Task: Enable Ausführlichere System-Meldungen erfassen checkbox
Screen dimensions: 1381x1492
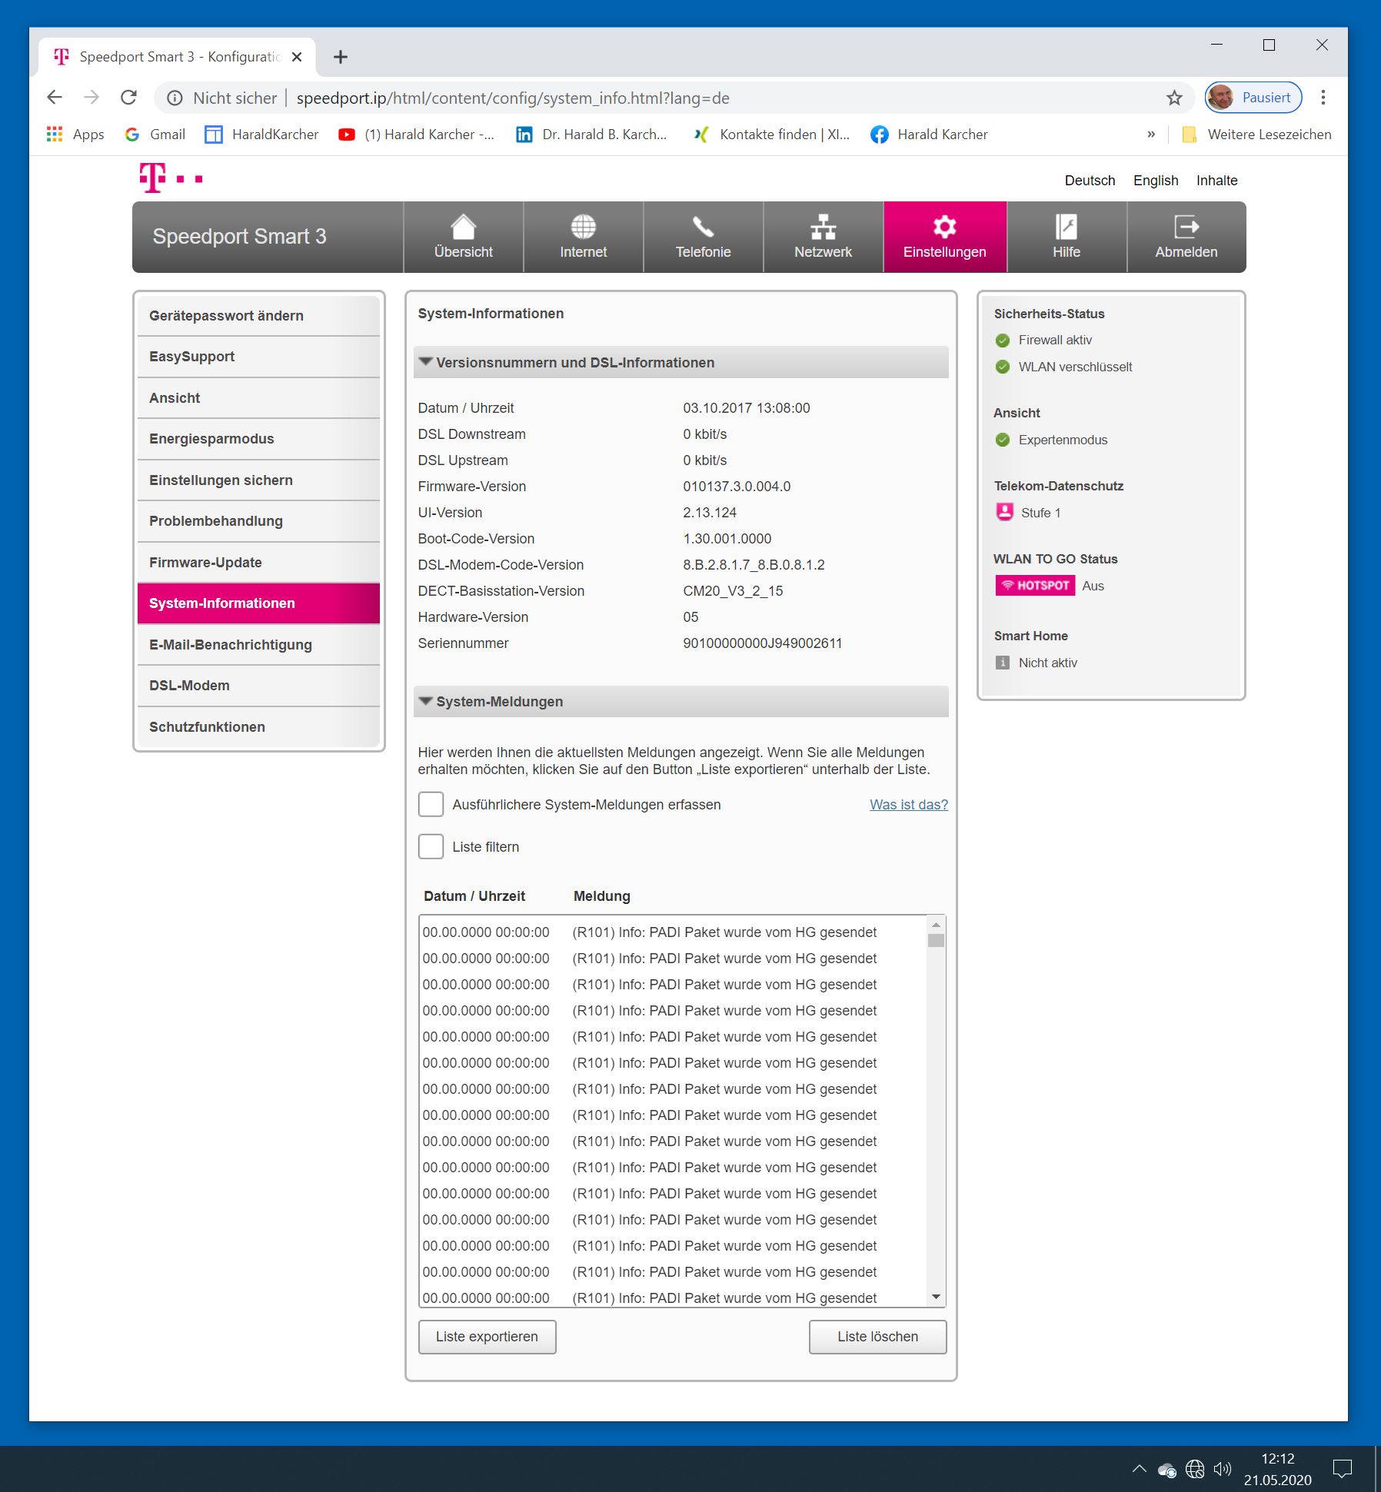Action: pyautogui.click(x=431, y=805)
